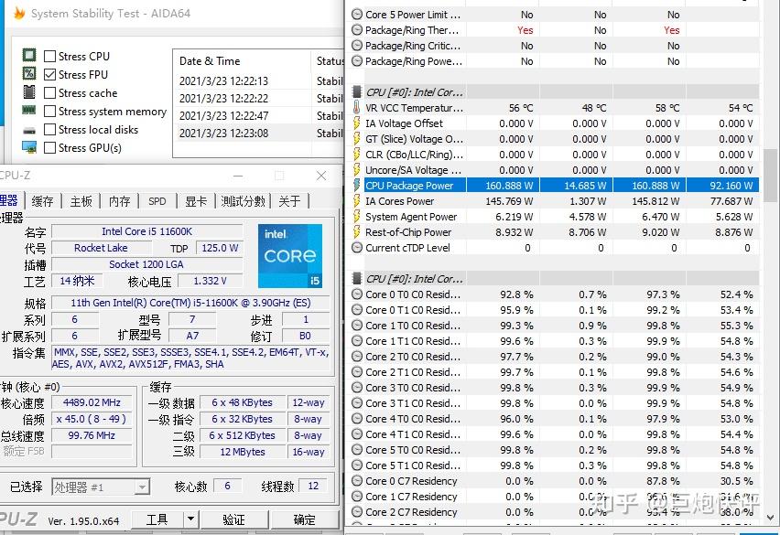Switch to the 测試分數 tab in CPU-Z
780x535 pixels.
243,201
